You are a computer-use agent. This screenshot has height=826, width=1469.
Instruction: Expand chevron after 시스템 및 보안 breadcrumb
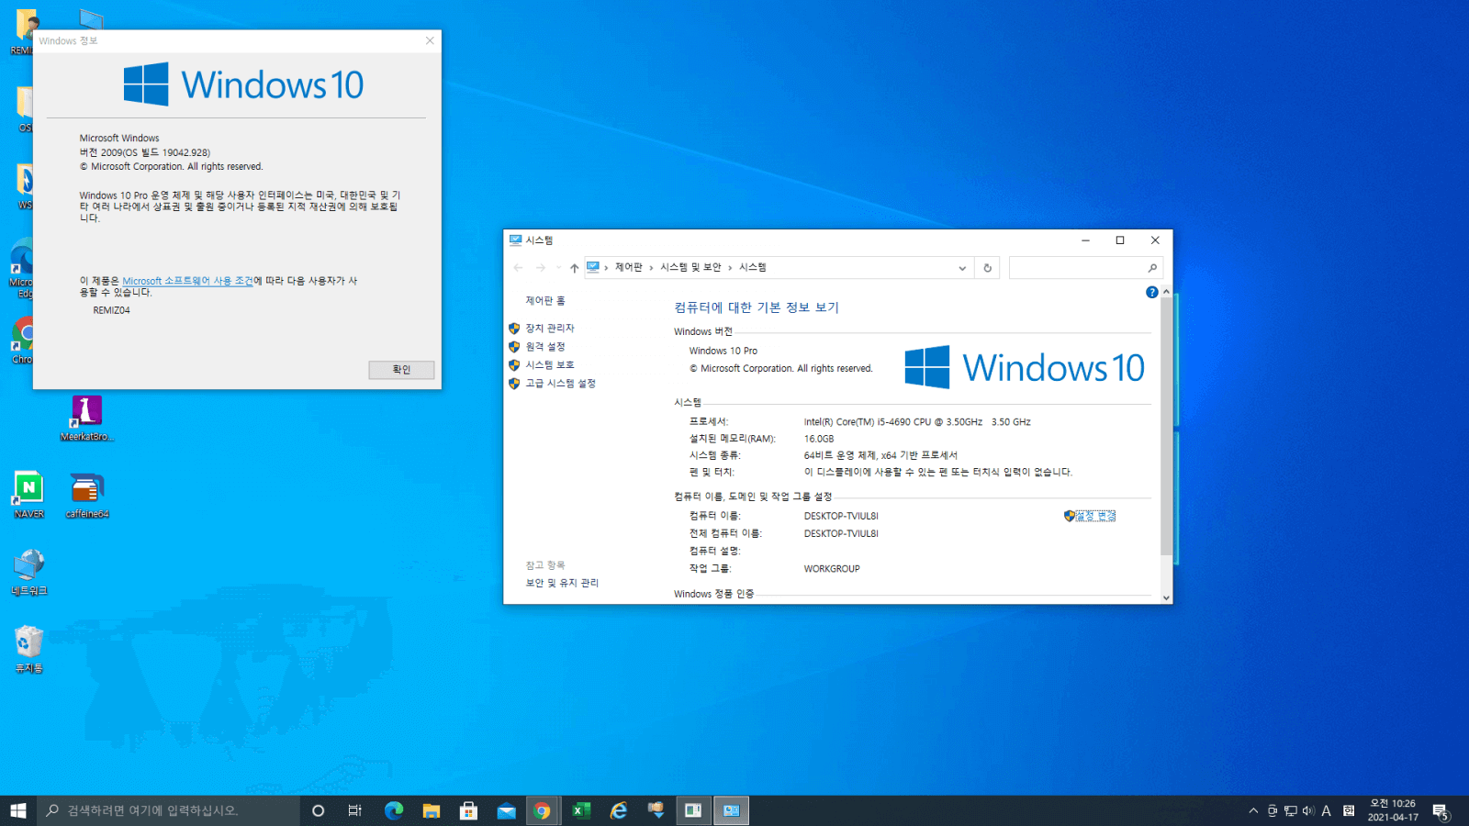pyautogui.click(x=730, y=268)
